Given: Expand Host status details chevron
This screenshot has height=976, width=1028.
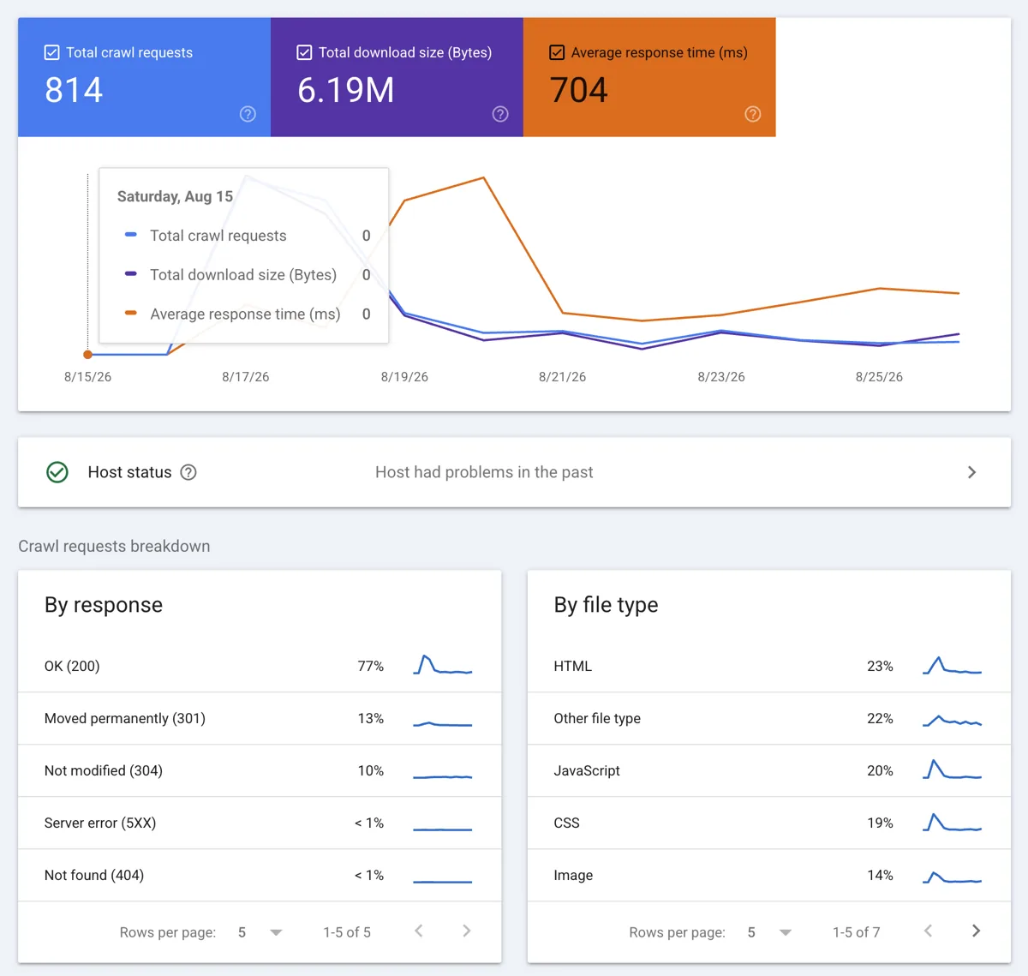Looking at the screenshot, I should pyautogui.click(x=971, y=472).
